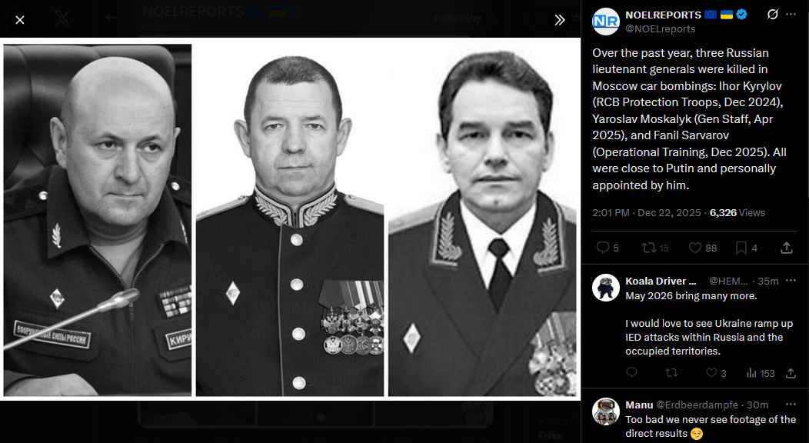This screenshot has height=443, width=809.
Task: Like Koala Driver's comment
Action: pyautogui.click(x=716, y=373)
